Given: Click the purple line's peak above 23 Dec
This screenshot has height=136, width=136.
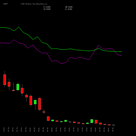Looking at the screenshot, I should click(98, 45).
